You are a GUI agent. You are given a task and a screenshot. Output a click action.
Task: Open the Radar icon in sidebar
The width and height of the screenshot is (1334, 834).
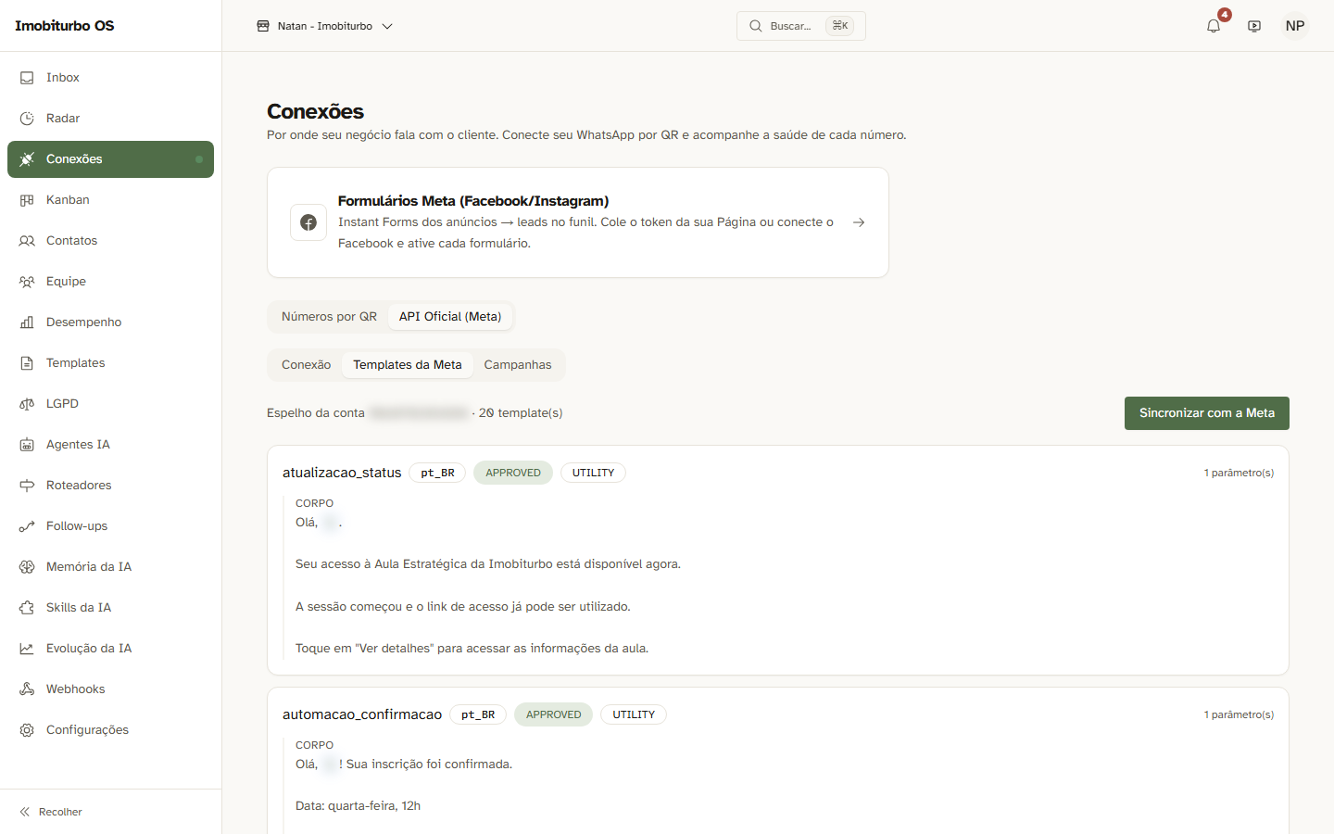click(27, 119)
